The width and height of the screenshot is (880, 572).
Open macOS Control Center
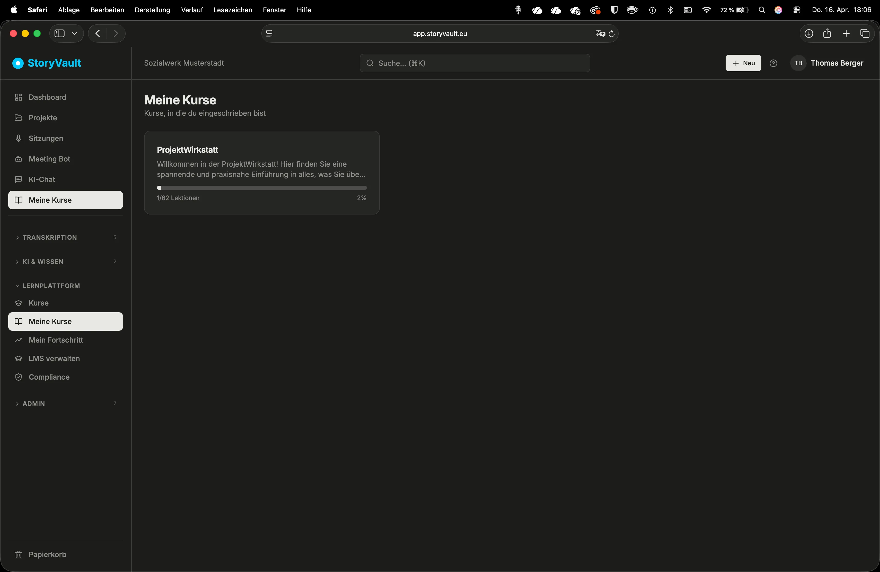point(797,10)
